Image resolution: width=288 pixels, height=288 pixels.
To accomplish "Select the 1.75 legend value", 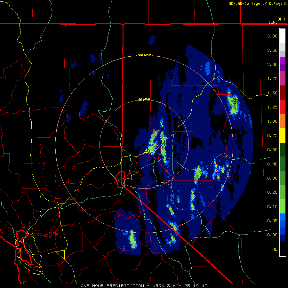I will tap(272, 79).
